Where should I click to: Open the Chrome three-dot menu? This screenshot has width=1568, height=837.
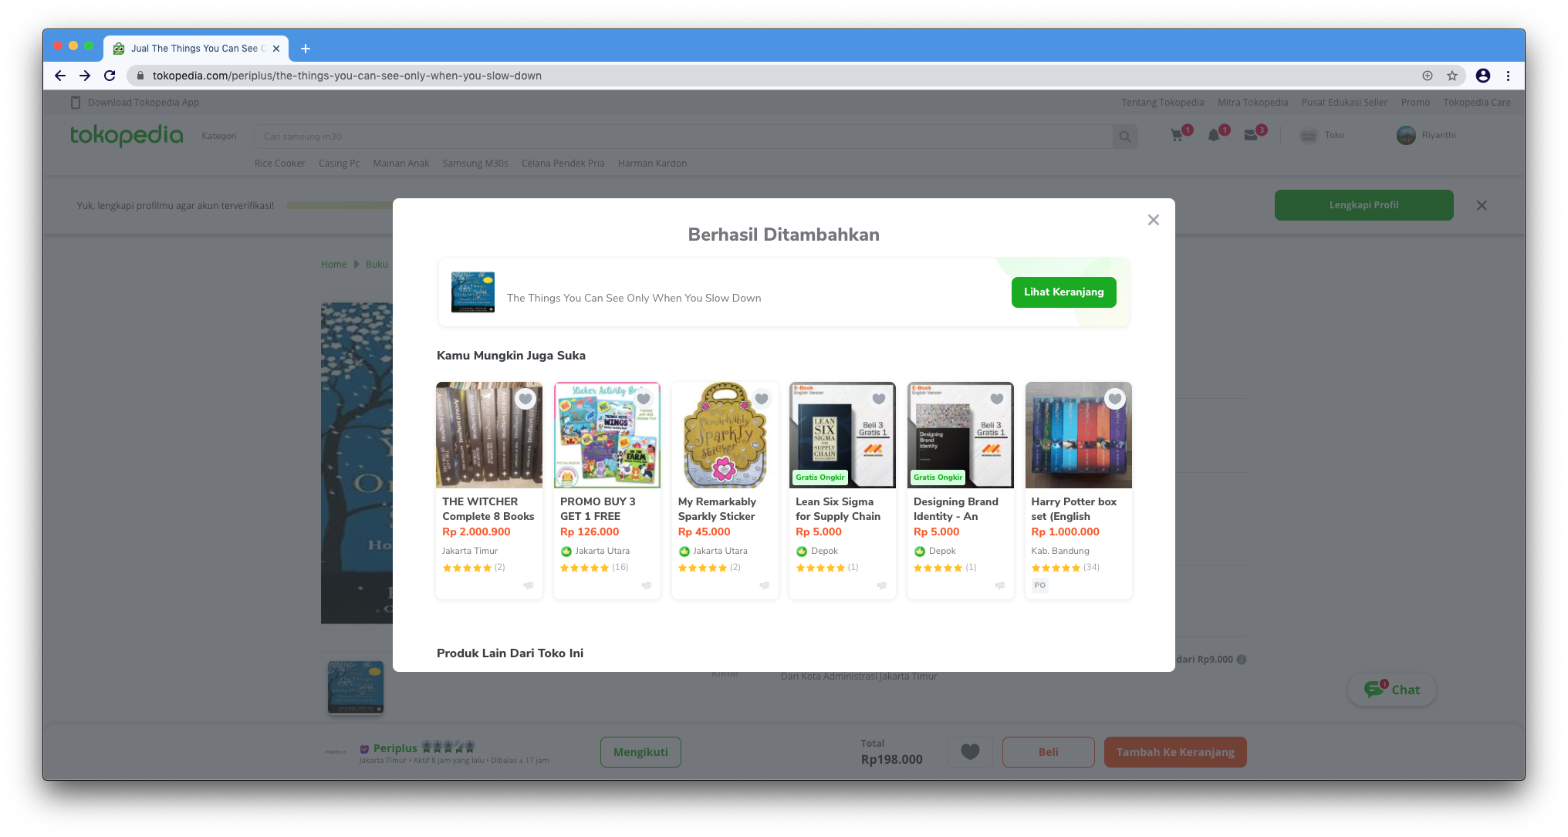point(1508,76)
